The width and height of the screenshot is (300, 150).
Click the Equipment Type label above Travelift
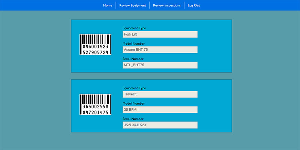(x=134, y=88)
